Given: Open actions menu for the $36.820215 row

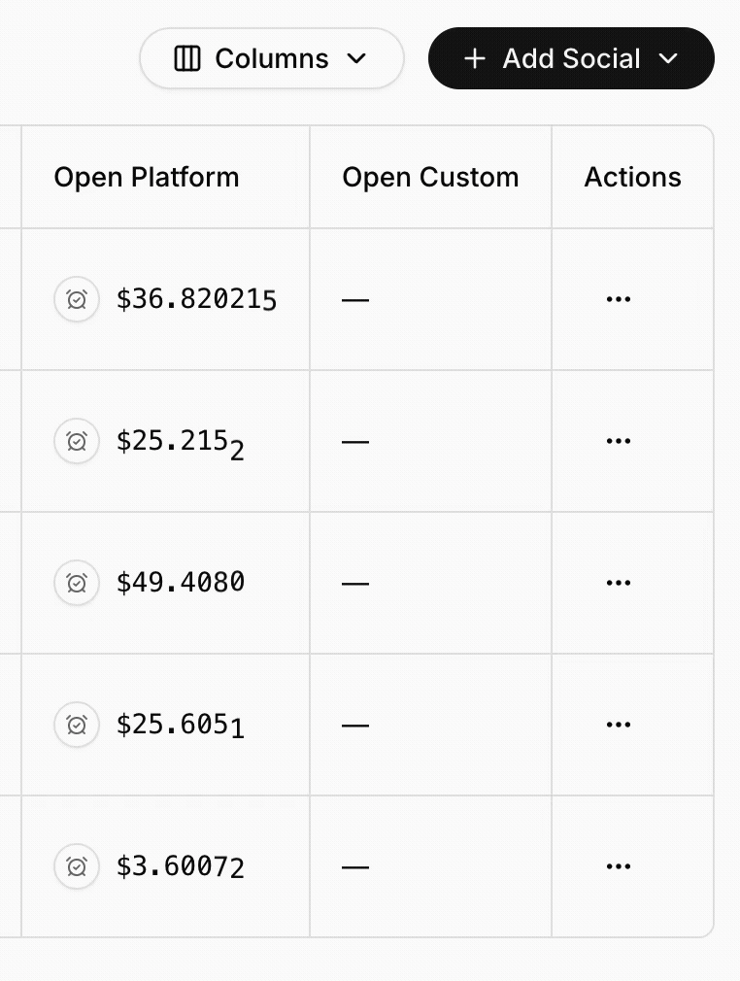Looking at the screenshot, I should [x=619, y=299].
